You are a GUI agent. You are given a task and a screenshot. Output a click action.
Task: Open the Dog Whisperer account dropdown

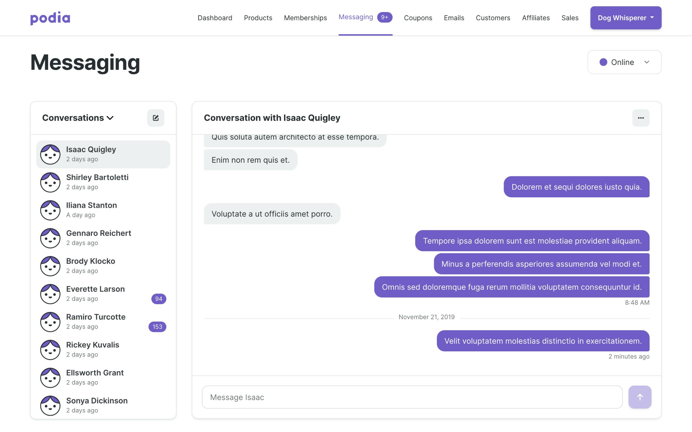click(626, 18)
